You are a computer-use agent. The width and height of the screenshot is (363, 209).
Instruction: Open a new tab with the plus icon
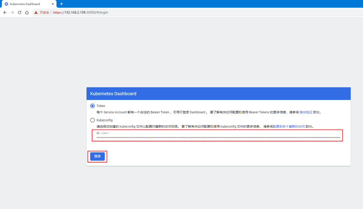tap(61, 4)
